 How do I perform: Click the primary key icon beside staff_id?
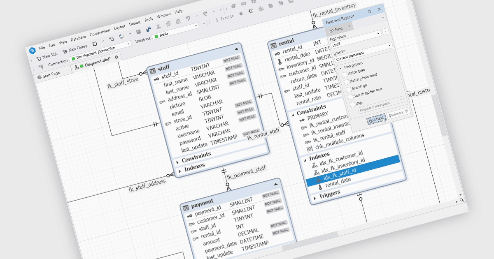click(x=156, y=79)
